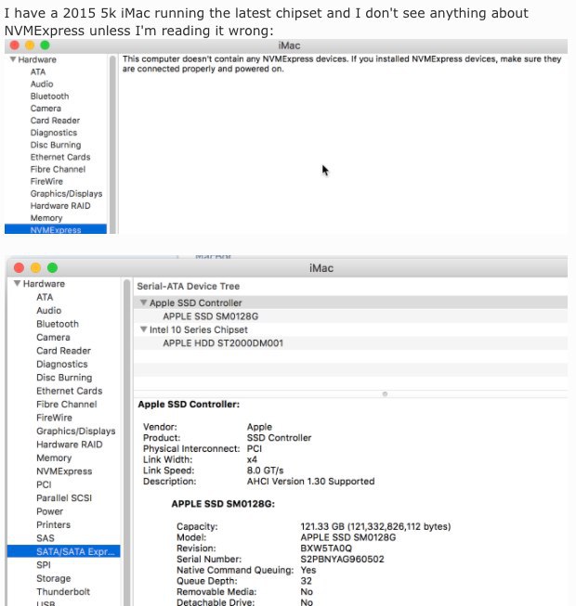This screenshot has height=606, width=576.
Task: Collapse the Apple SSD Controller disclosure triangle
Action: (143, 303)
